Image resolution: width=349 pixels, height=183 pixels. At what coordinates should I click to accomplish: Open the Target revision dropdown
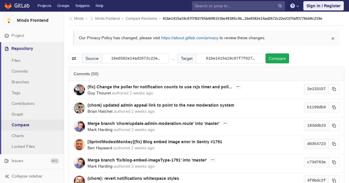point(230,58)
